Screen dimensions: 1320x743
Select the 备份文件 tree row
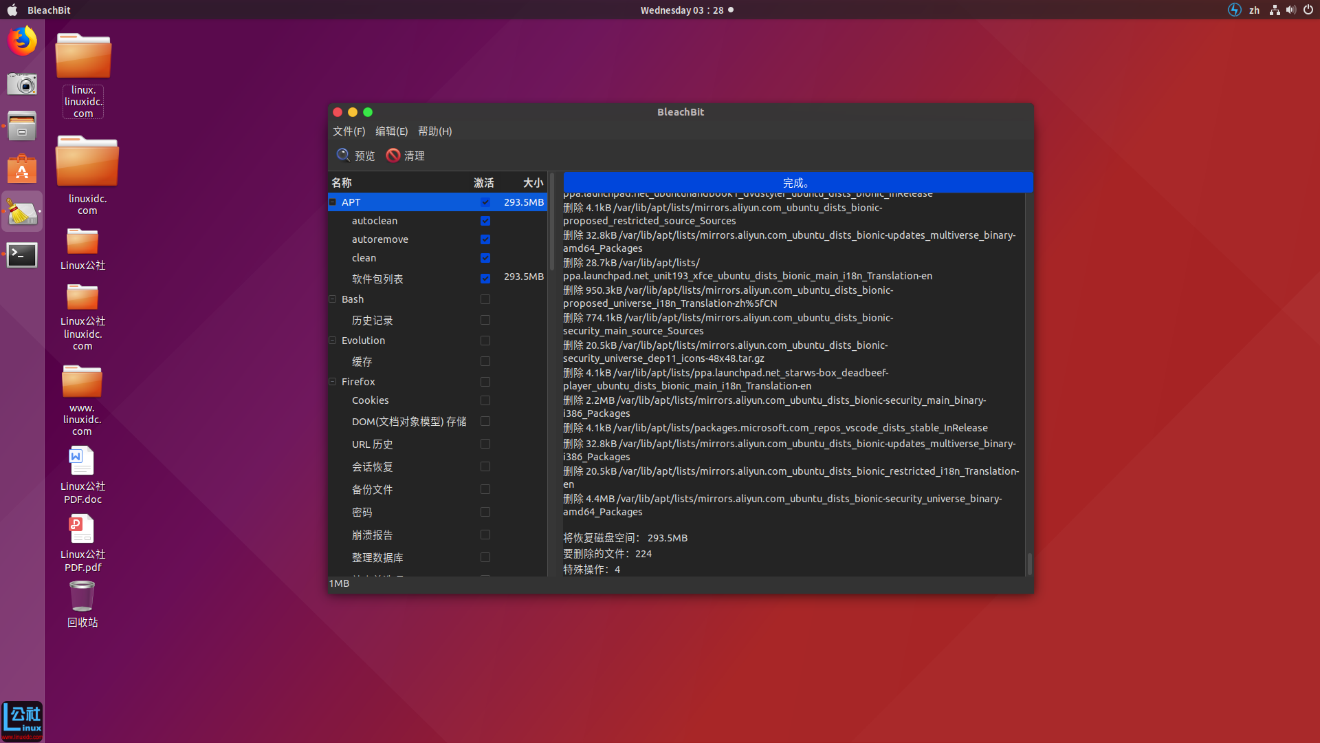pos(437,489)
